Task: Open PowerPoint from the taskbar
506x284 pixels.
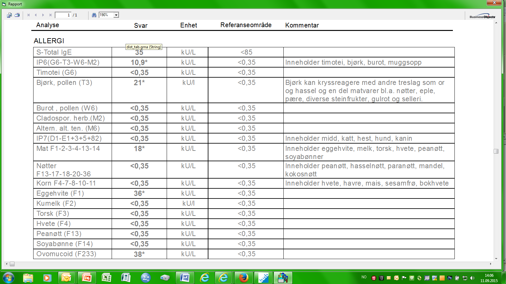Action: click(86, 278)
